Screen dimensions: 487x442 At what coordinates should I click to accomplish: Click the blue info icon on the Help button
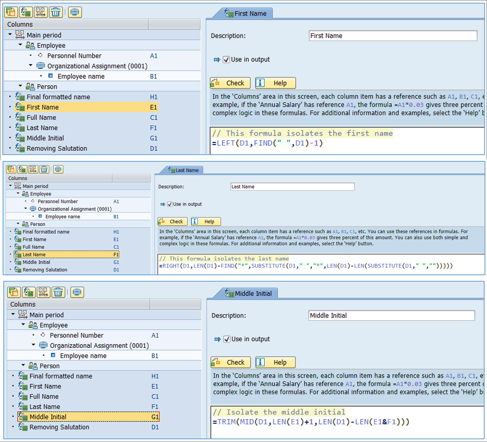tap(260, 83)
